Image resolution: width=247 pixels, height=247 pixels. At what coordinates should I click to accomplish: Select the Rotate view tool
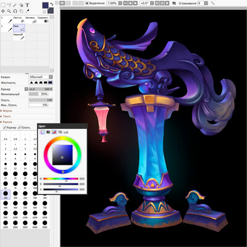pyautogui.click(x=15, y=11)
